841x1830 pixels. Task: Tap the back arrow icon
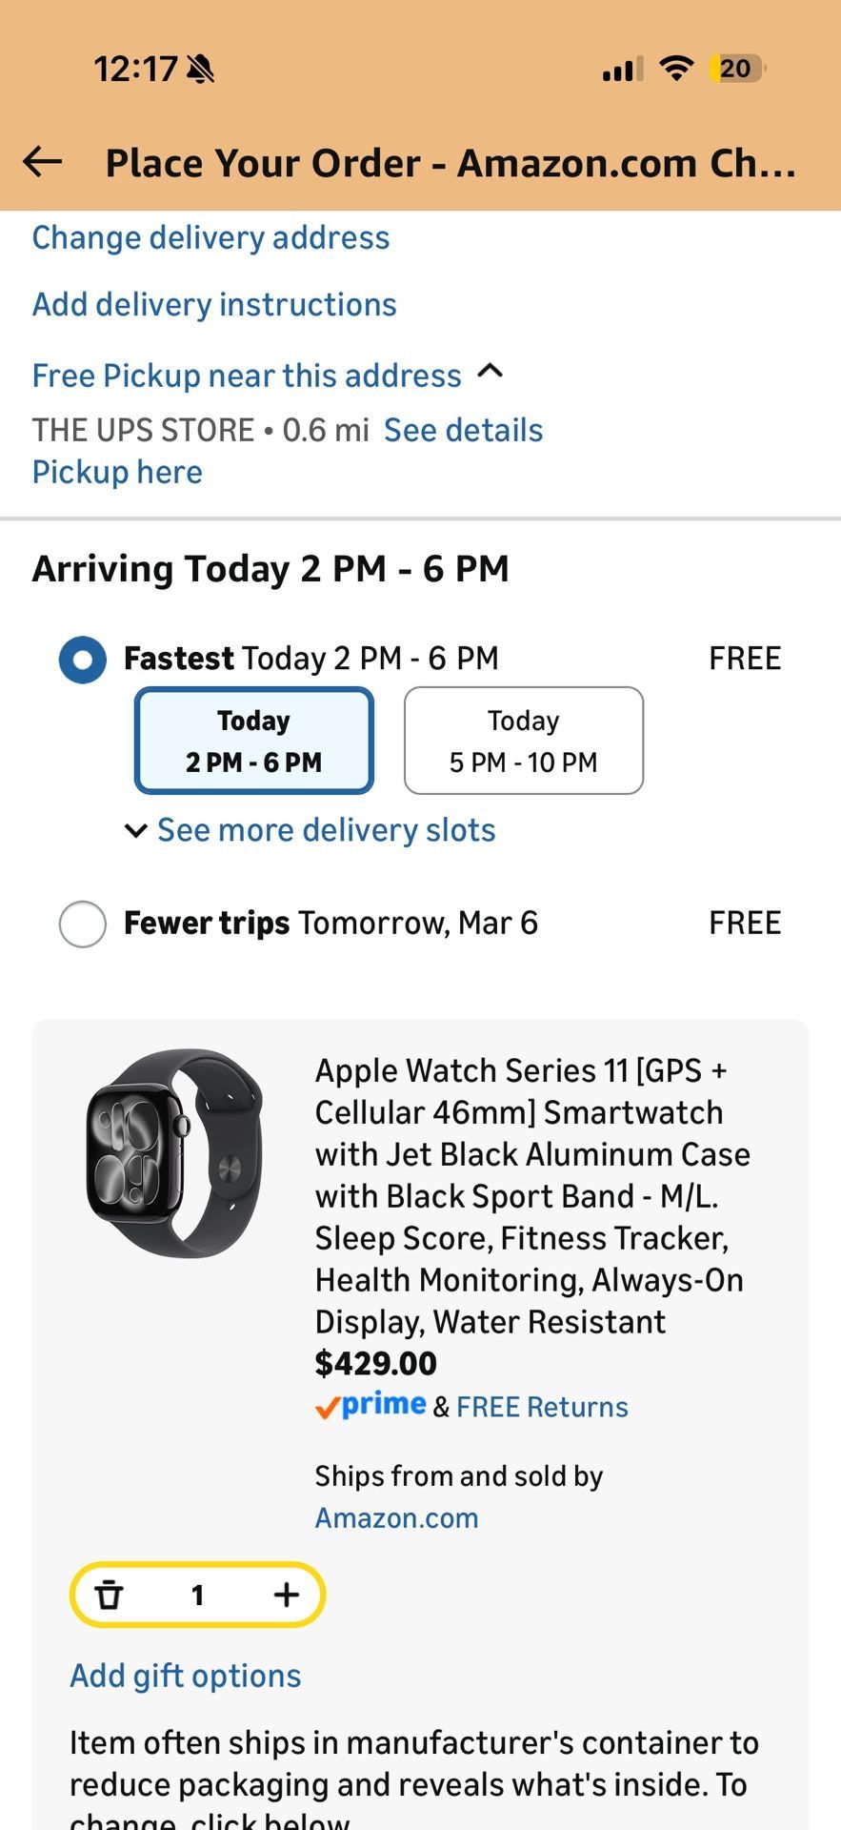tap(43, 162)
